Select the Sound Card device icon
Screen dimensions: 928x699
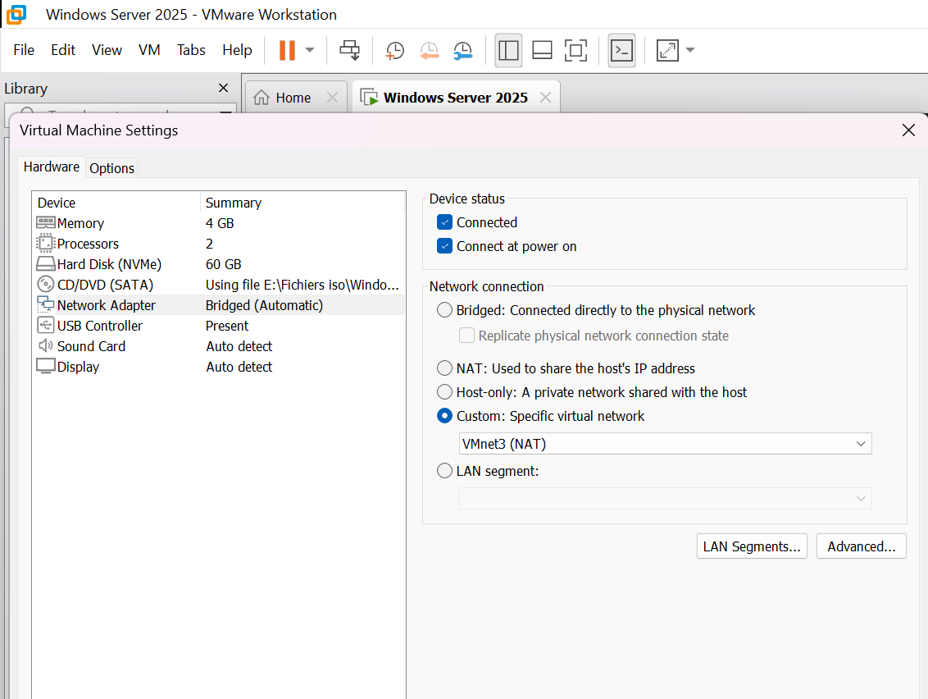pyautogui.click(x=46, y=345)
